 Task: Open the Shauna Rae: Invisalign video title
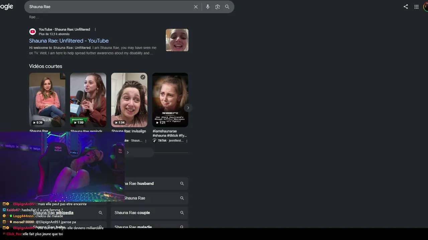[x=129, y=131]
